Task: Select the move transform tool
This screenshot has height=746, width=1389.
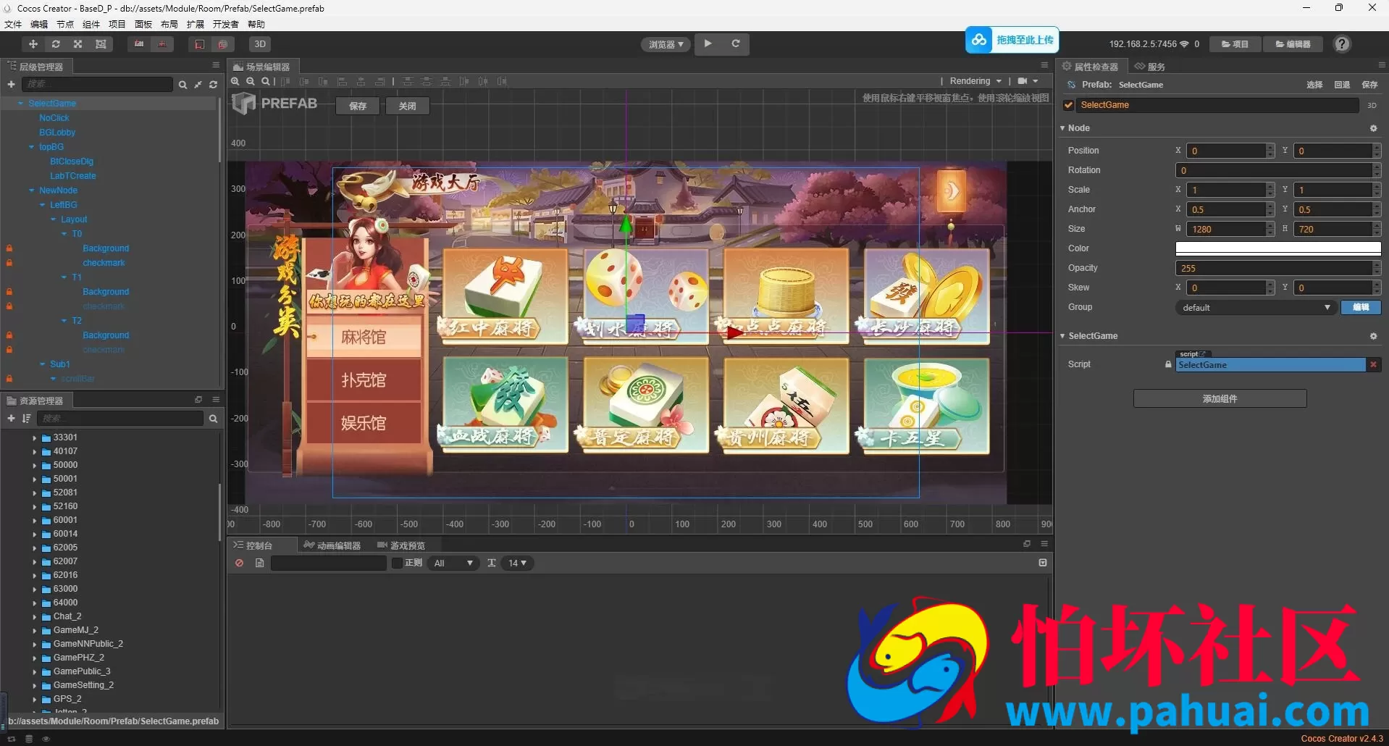Action: pyautogui.click(x=33, y=44)
